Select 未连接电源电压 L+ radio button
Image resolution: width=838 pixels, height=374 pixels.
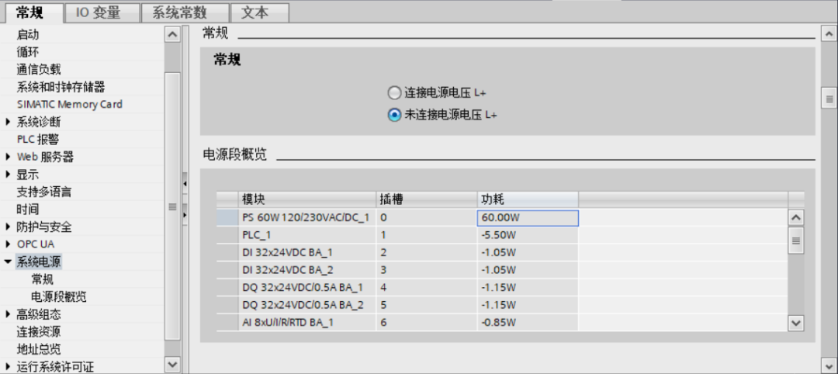pos(394,115)
